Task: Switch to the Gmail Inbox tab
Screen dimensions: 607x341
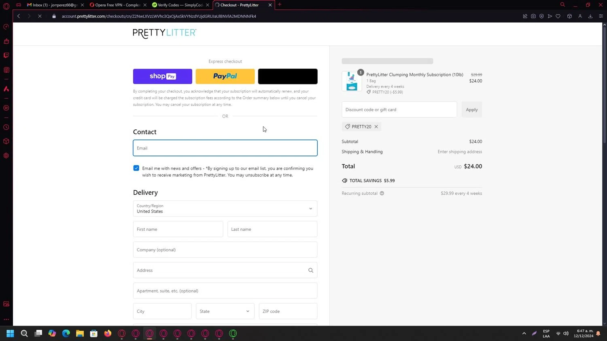Action: pos(53,5)
